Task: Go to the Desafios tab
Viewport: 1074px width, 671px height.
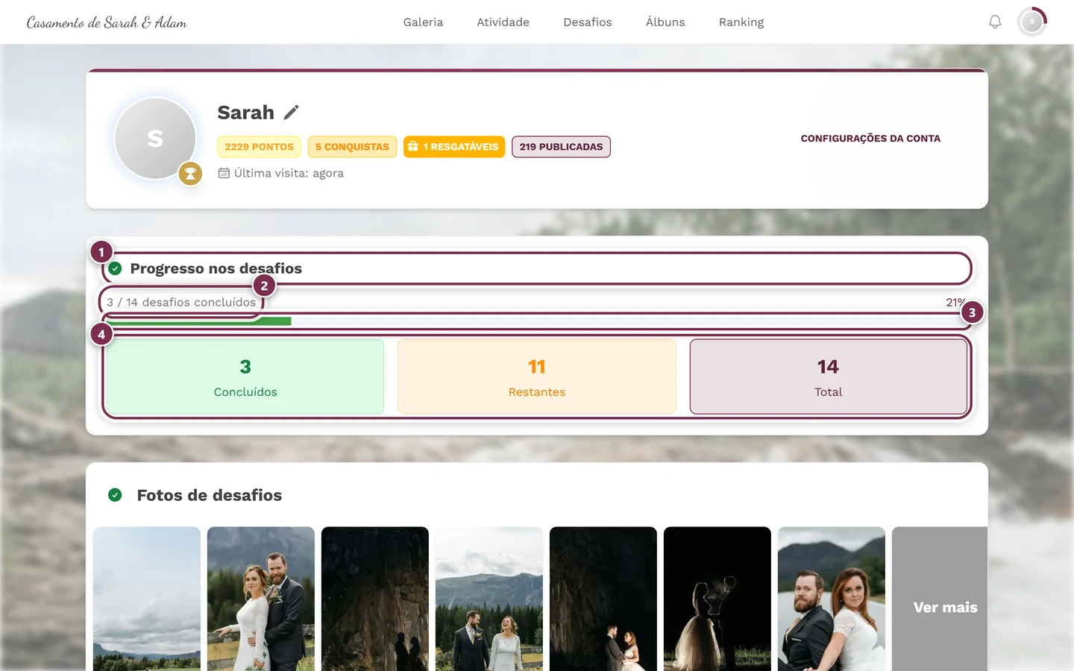Action: (x=588, y=22)
